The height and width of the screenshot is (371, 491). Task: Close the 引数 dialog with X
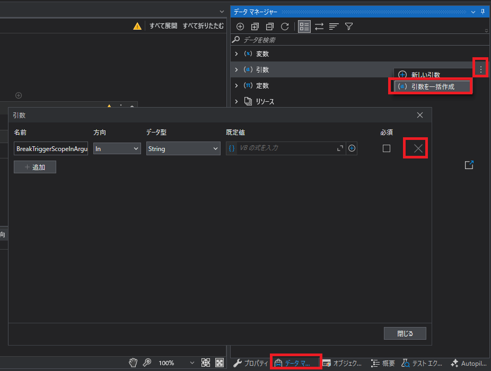(420, 115)
